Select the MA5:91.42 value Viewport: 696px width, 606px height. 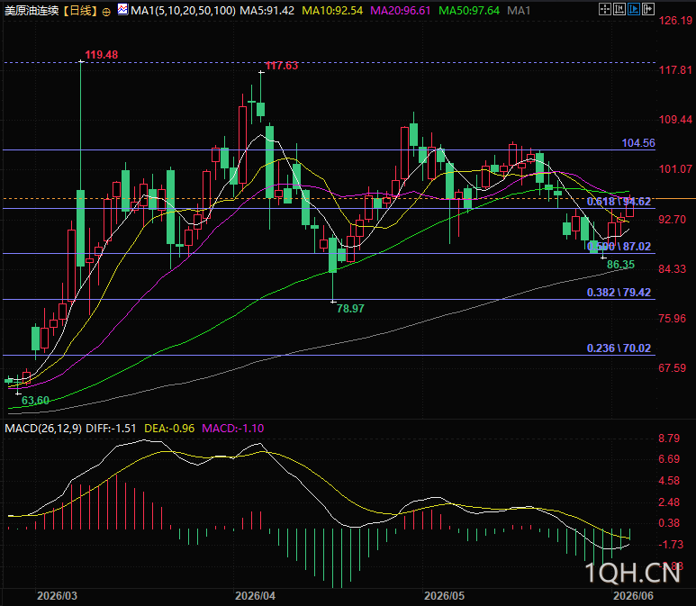pos(267,11)
